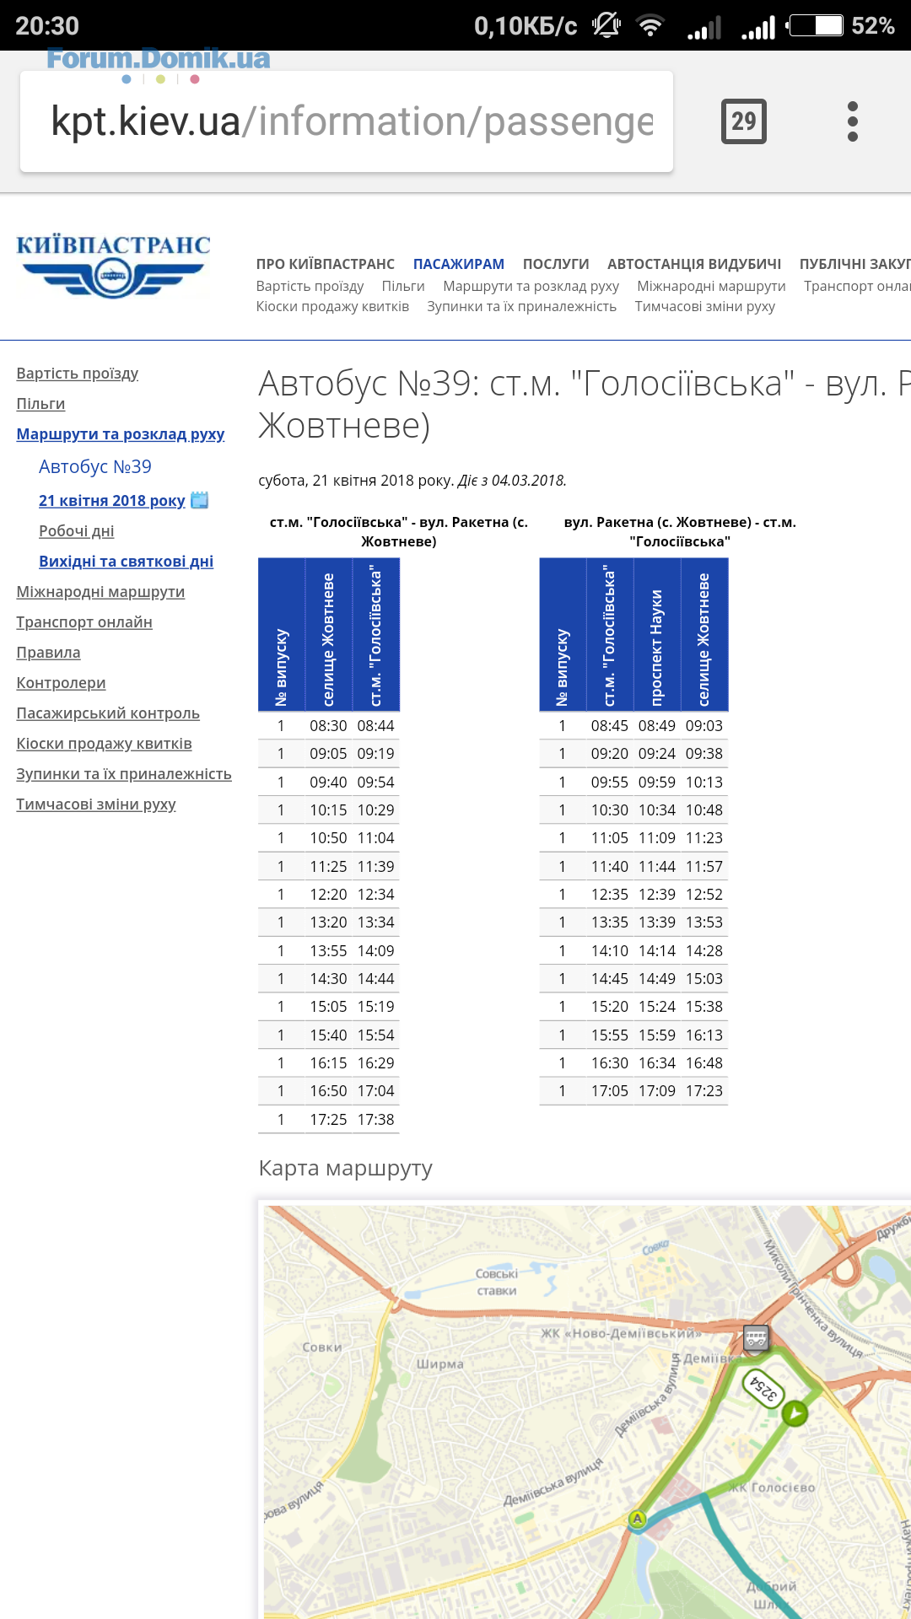Open the top submenu link Пільги
Viewport: 911px width, 1619px height.
click(x=403, y=286)
